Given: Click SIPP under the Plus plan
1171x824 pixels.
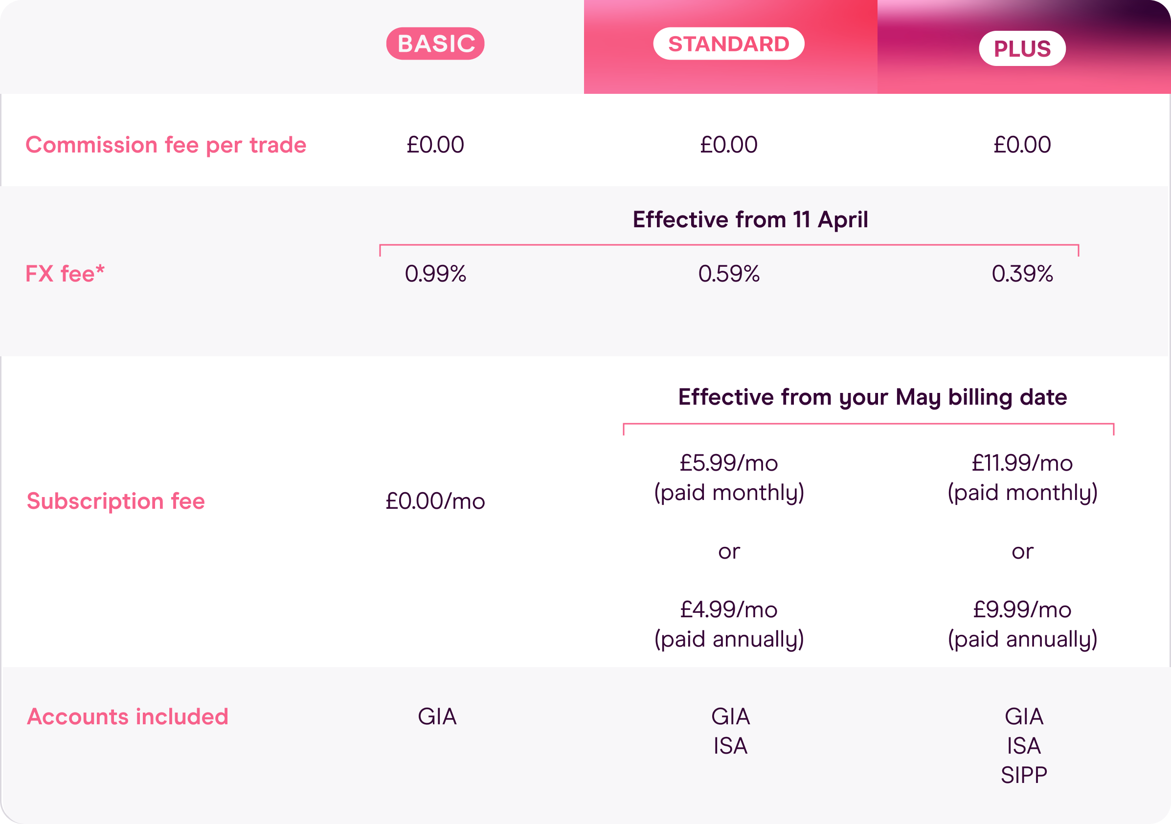Looking at the screenshot, I should 1024,775.
